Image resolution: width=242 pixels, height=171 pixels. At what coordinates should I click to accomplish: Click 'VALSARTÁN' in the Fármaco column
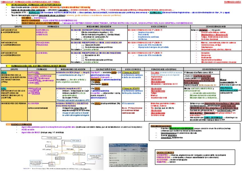click(34, 93)
